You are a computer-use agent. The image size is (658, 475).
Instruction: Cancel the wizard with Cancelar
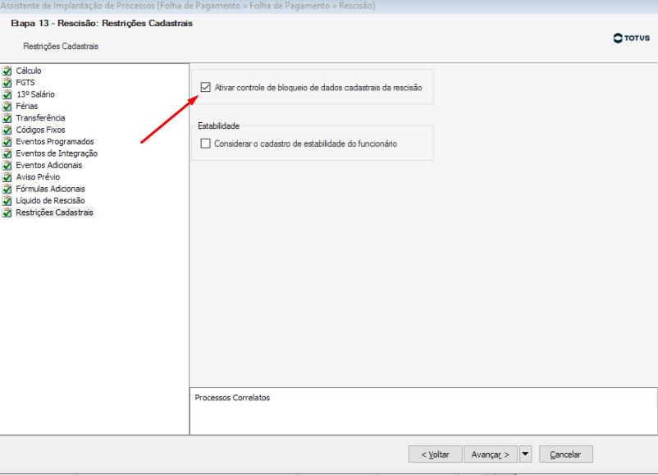point(565,454)
